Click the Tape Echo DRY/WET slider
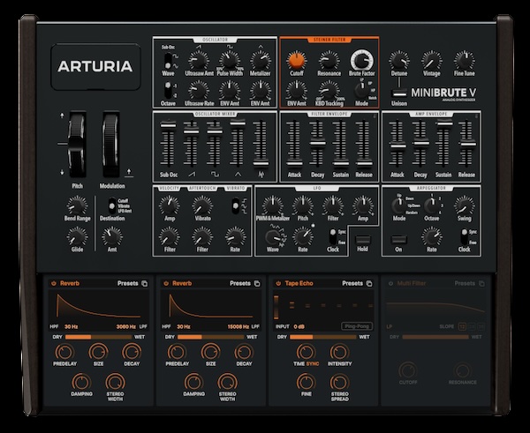This screenshot has width=530, height=433. tap(323, 337)
